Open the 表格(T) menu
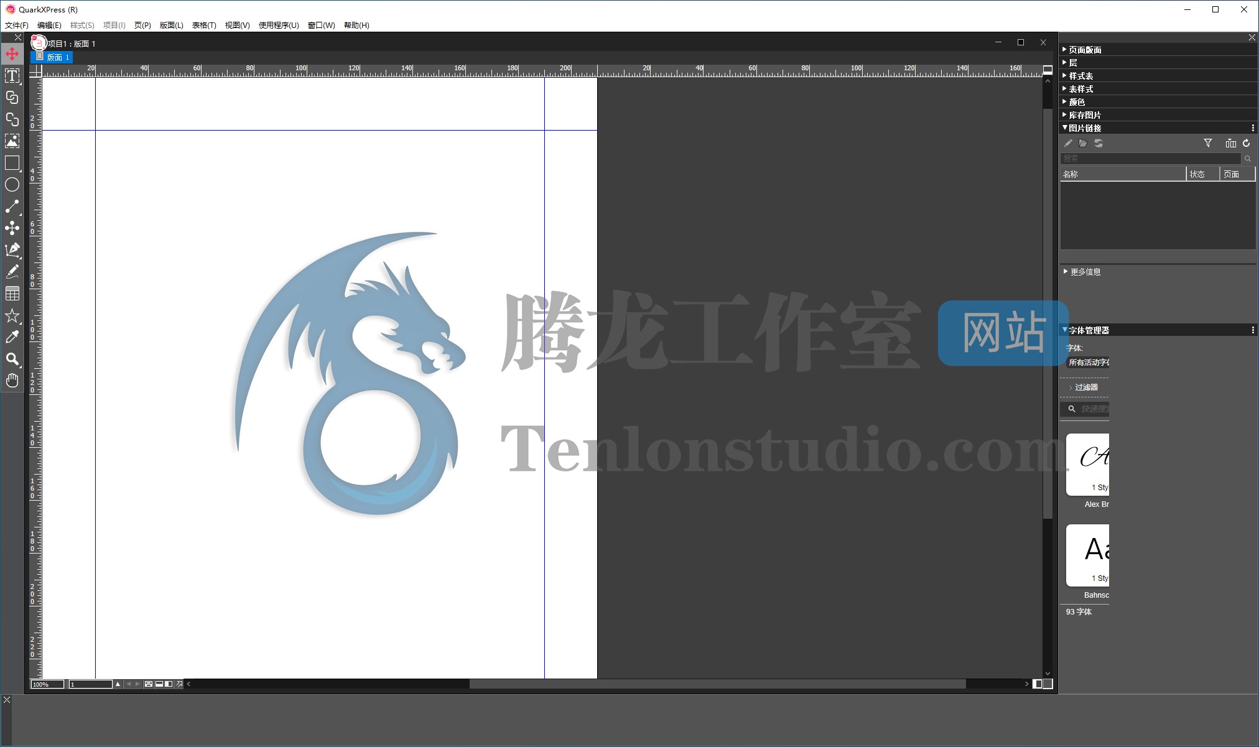The height and width of the screenshot is (747, 1259). click(x=204, y=26)
